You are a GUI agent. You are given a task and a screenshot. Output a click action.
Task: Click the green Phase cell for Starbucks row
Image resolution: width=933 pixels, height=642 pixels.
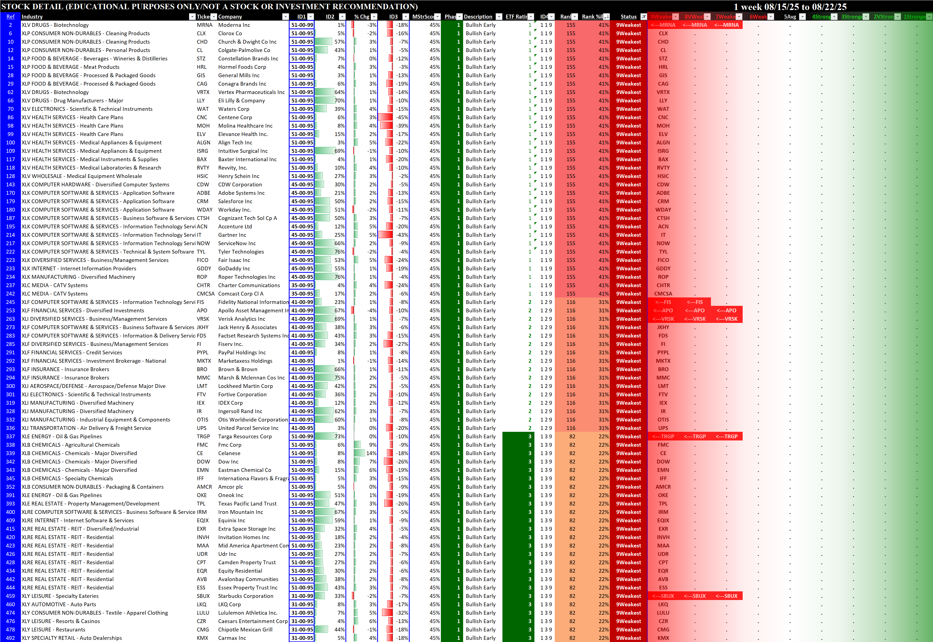point(452,596)
